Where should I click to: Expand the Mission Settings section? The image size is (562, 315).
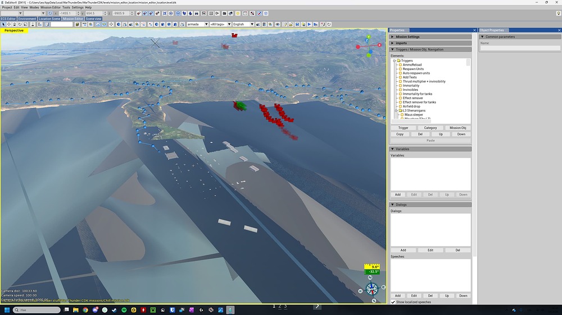point(430,37)
